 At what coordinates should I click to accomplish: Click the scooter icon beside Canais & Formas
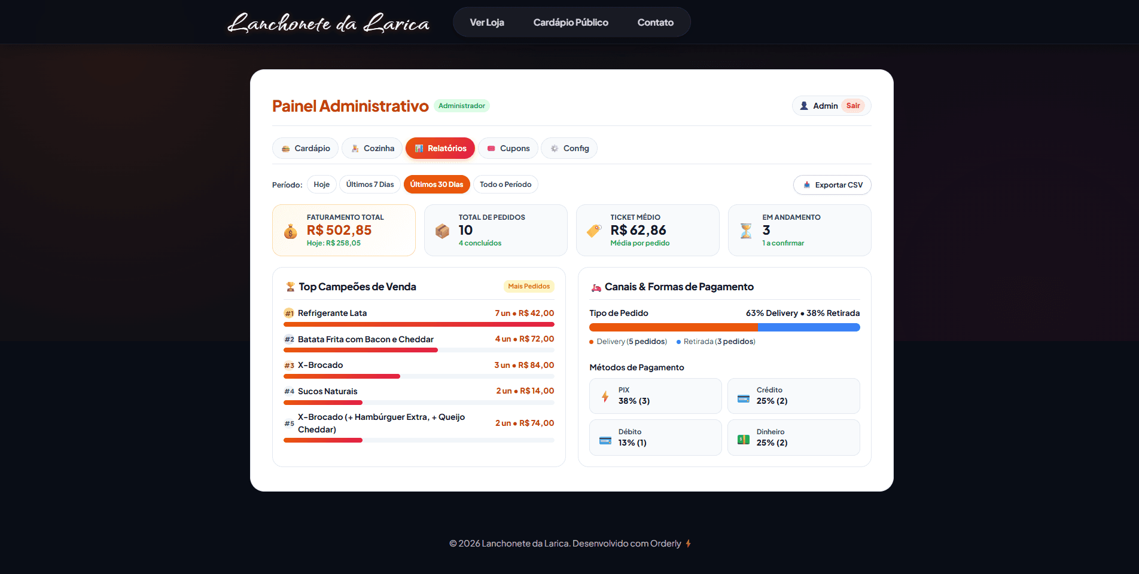click(x=596, y=287)
